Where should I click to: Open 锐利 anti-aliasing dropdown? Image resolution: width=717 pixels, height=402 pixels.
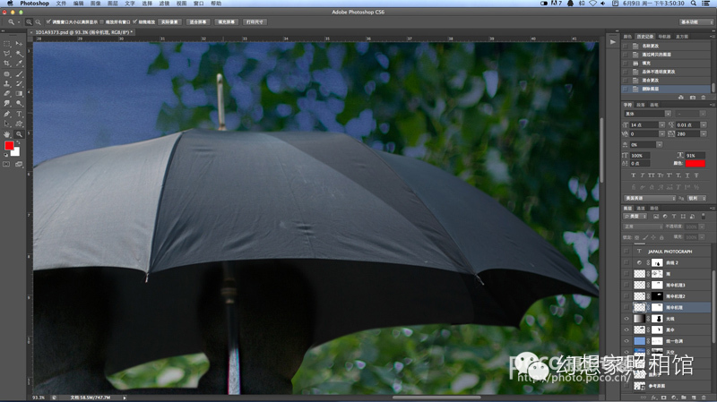click(697, 198)
